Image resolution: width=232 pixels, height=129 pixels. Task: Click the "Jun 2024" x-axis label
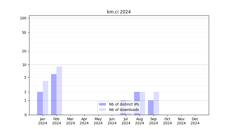click(112, 121)
